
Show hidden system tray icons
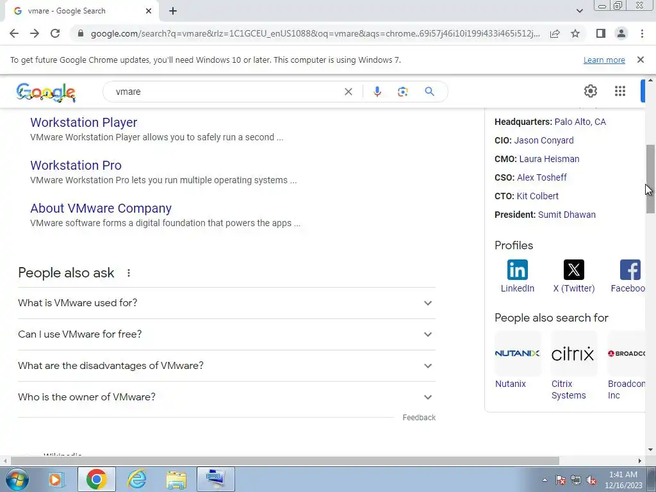point(545,480)
